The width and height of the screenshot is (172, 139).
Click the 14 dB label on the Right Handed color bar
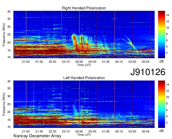click(x=167, y=15)
